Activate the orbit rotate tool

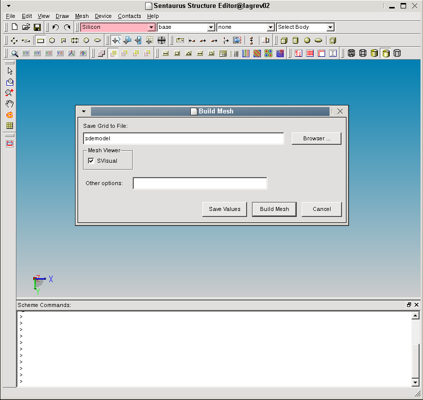tap(9, 114)
